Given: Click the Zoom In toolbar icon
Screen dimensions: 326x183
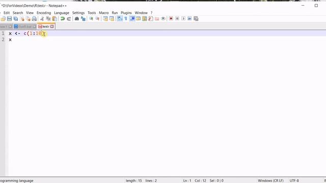Looking at the screenshot, I should (91, 19).
